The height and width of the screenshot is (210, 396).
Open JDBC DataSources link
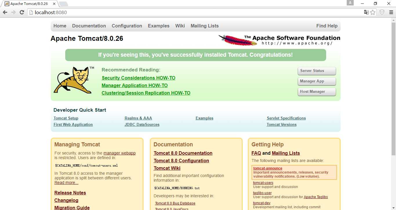142,124
